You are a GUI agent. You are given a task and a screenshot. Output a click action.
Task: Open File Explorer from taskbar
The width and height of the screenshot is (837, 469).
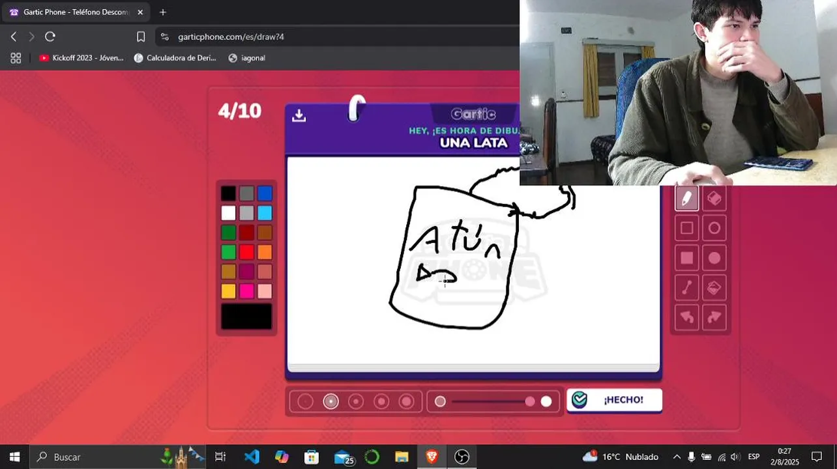(x=402, y=457)
